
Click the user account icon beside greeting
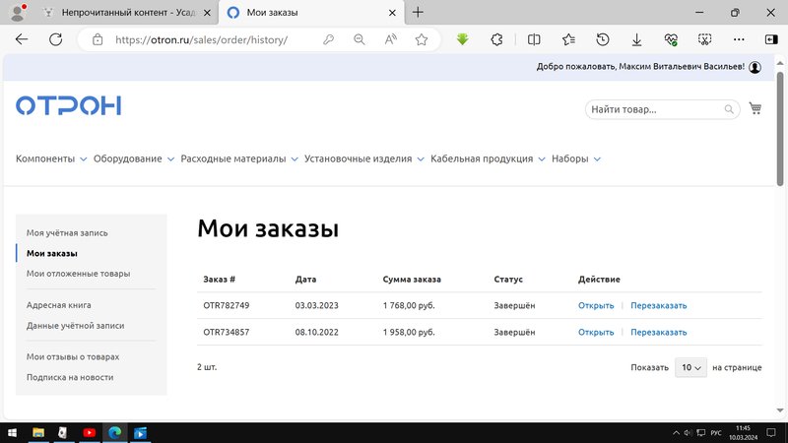[755, 67]
